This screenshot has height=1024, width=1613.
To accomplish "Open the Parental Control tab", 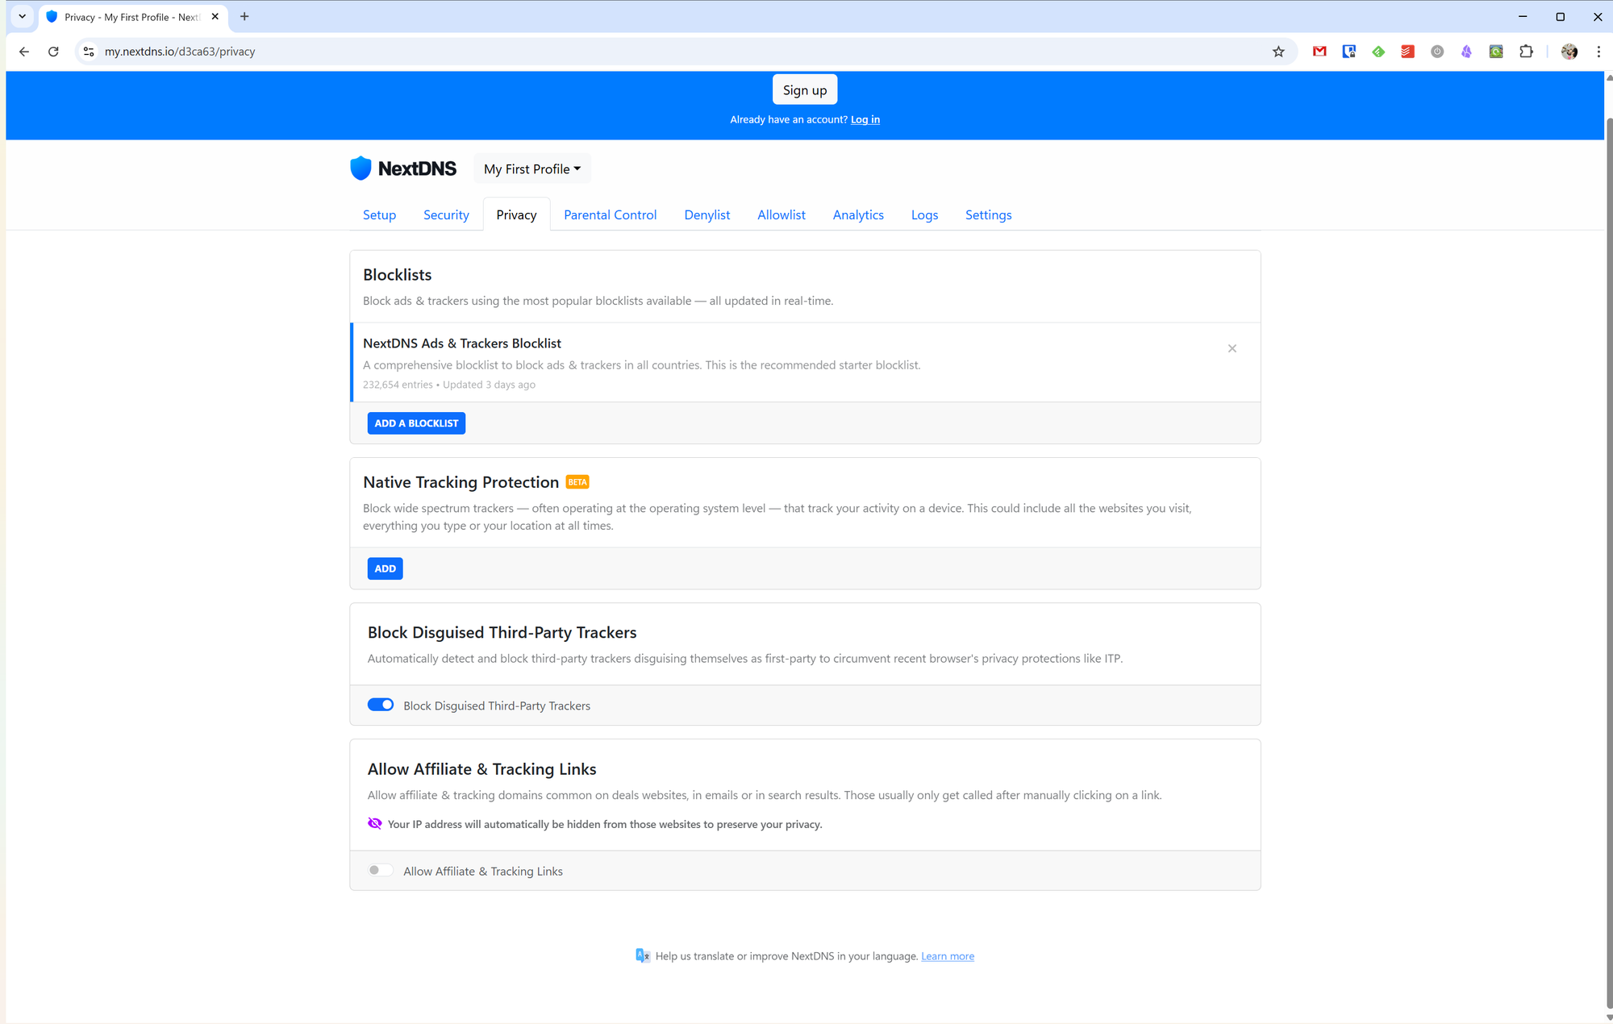I will pyautogui.click(x=610, y=214).
